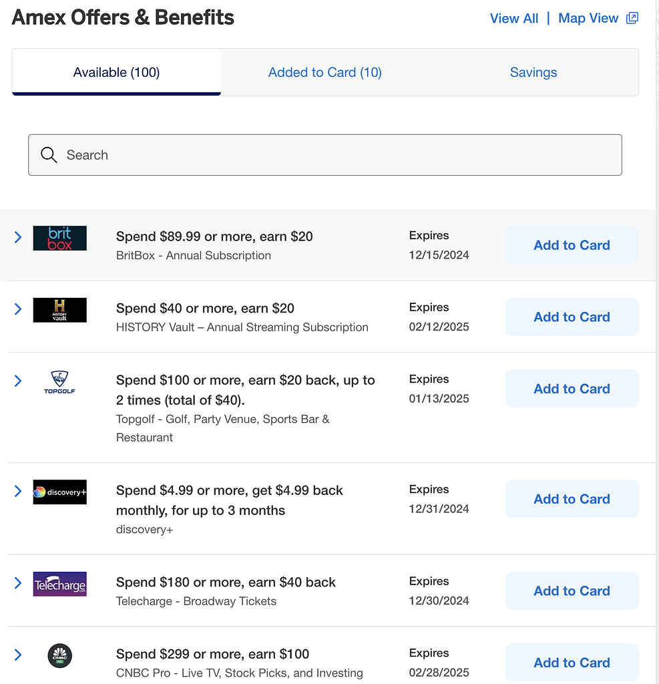Click the Topgolf logo
This screenshot has width=659, height=684.
59,382
